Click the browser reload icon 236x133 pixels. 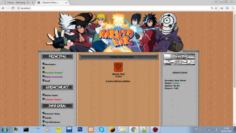tap(13, 8)
